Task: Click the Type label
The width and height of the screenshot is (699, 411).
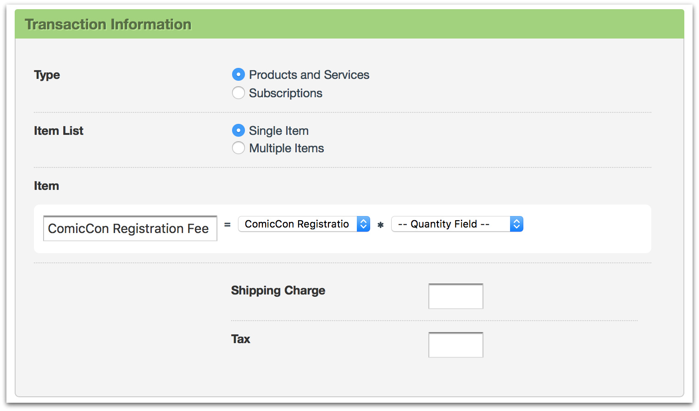Action: point(47,75)
